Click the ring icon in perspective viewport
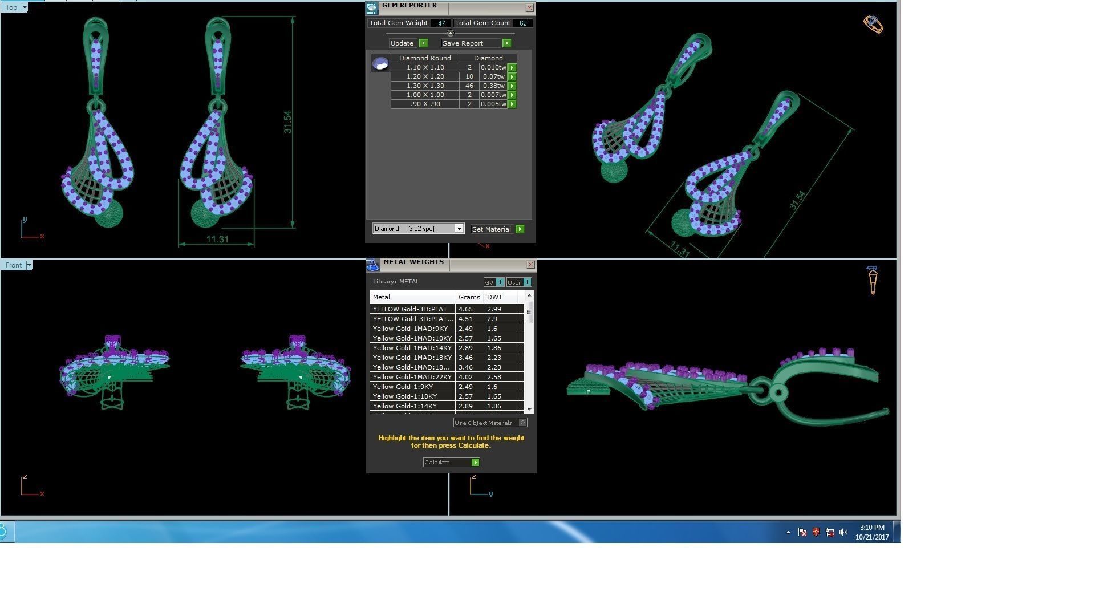 pyautogui.click(x=873, y=25)
